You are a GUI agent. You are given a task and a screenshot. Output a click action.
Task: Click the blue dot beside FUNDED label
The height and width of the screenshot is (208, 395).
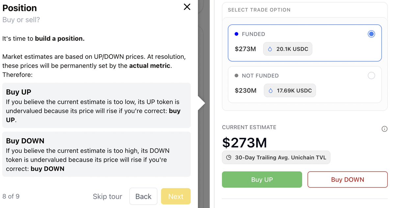236,34
